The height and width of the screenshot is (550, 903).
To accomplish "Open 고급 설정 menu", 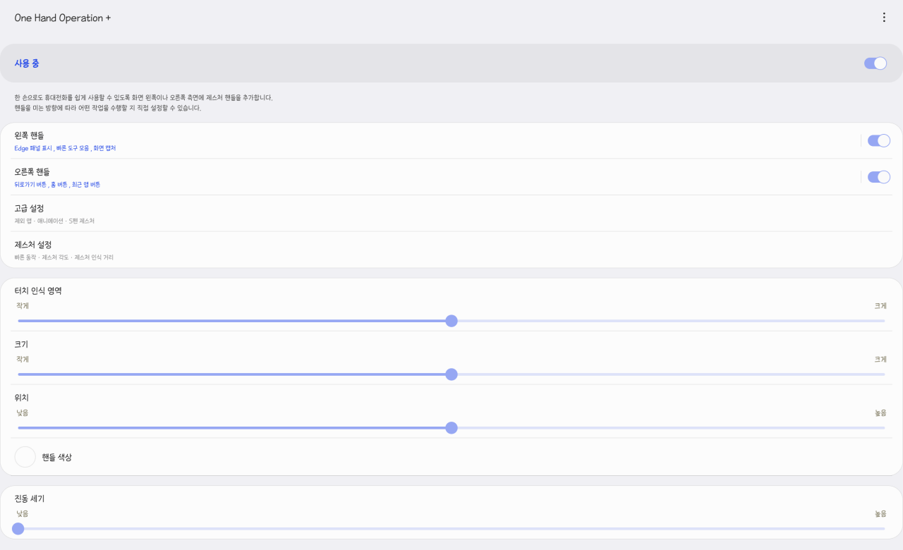I will (451, 214).
